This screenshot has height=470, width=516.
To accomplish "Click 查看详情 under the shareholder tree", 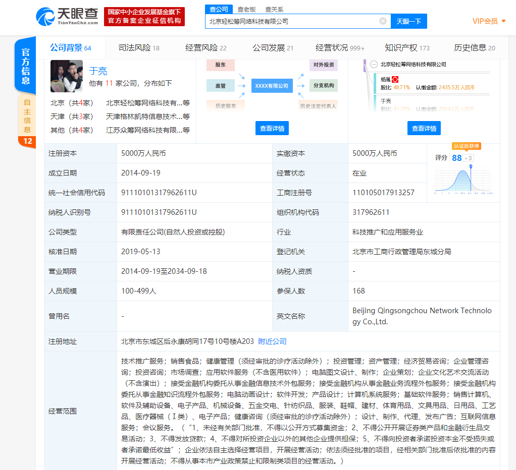I will tap(424, 128).
